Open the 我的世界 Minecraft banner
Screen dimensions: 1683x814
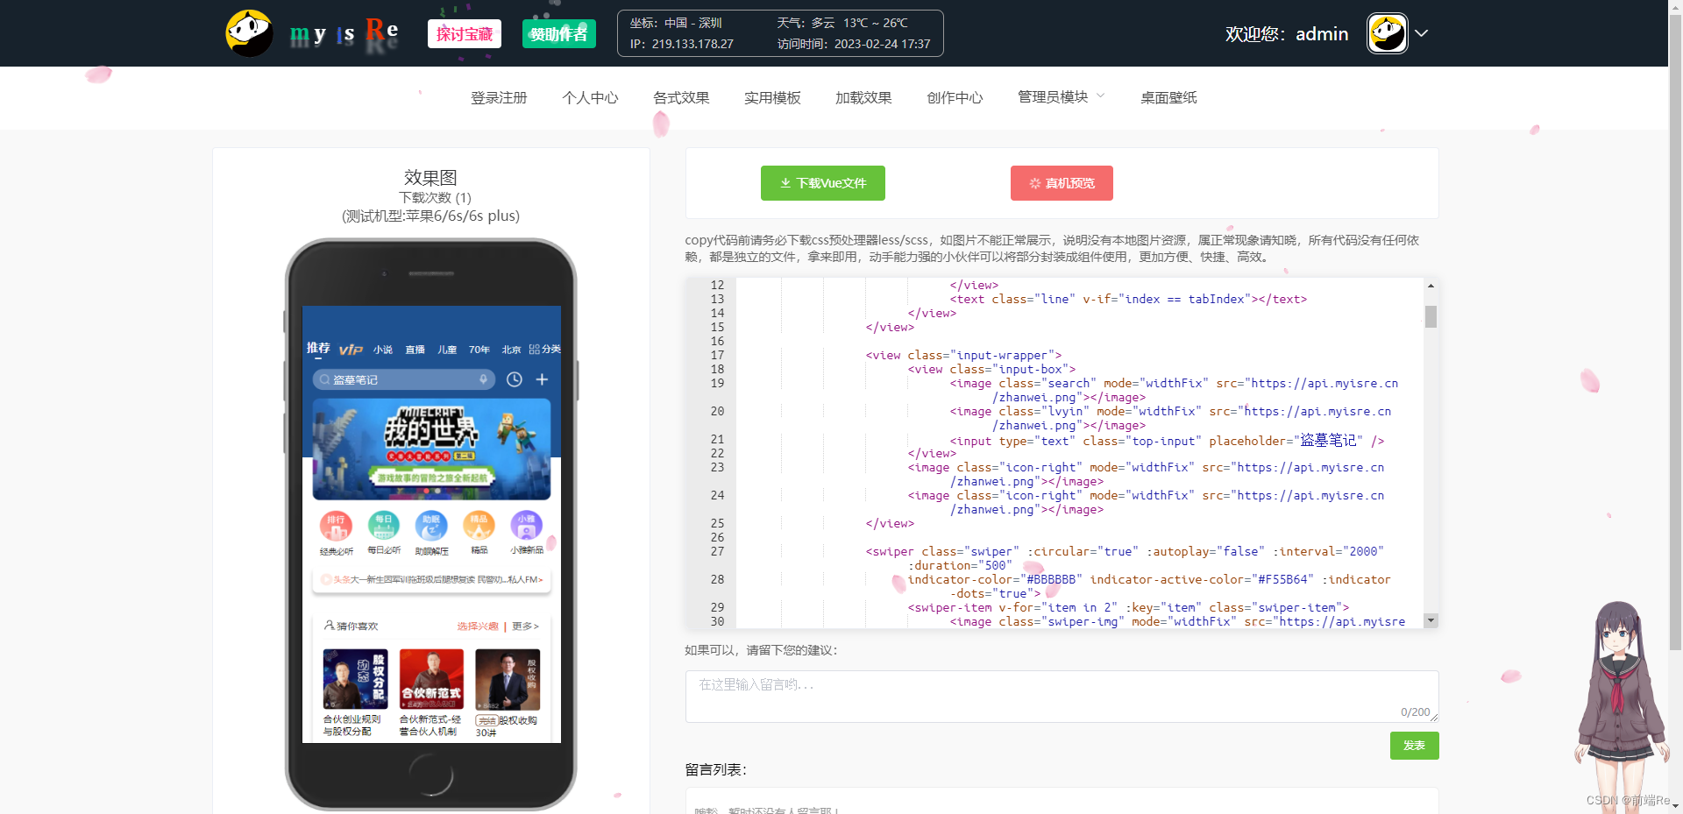click(431, 449)
